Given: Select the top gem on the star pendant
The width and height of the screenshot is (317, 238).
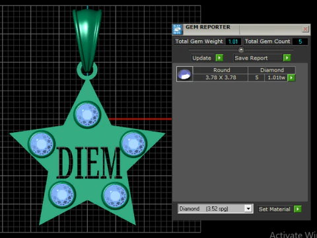Looking at the screenshot, I should (x=87, y=114).
